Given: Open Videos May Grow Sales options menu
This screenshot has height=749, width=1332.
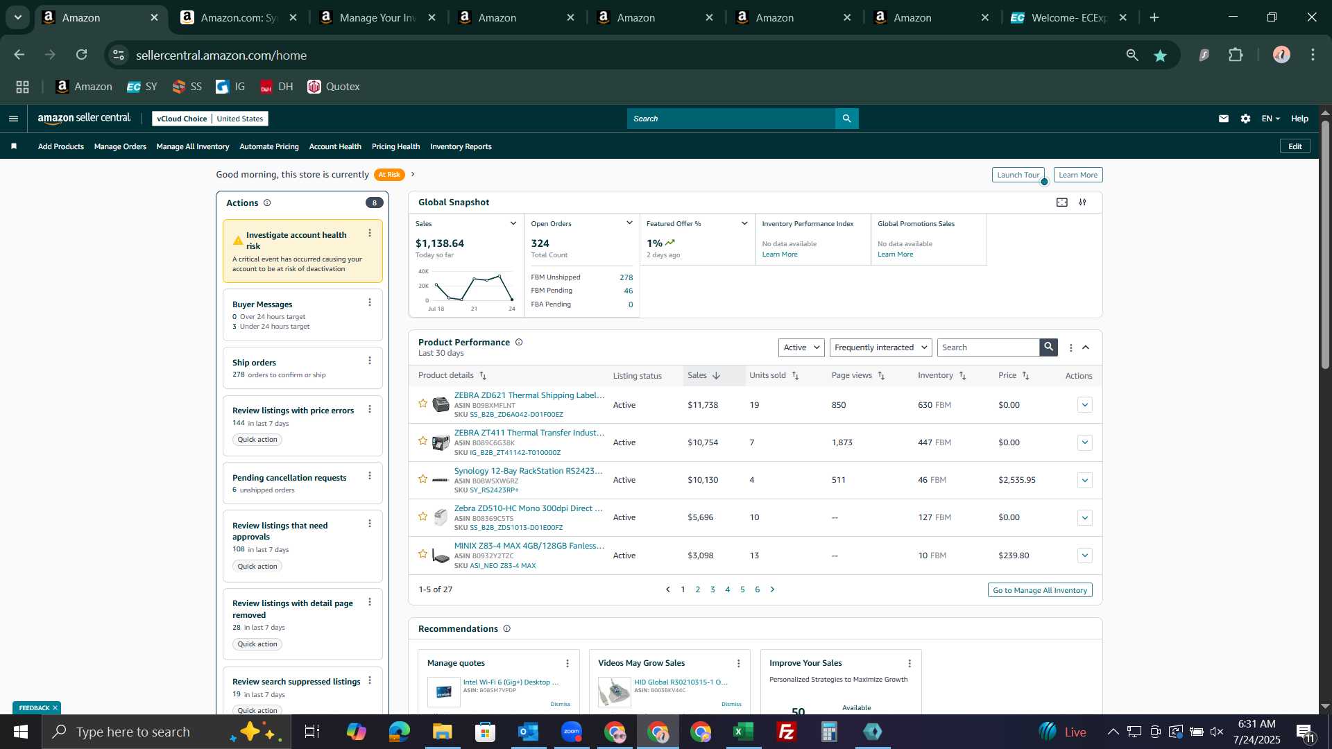Looking at the screenshot, I should pos(738,664).
